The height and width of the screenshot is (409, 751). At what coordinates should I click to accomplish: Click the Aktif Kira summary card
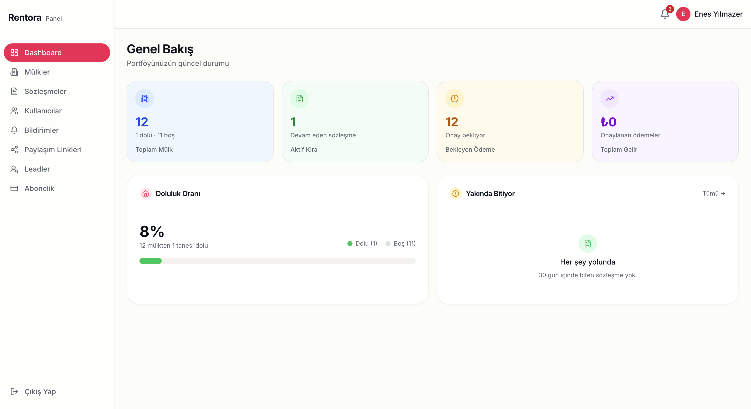pos(355,122)
